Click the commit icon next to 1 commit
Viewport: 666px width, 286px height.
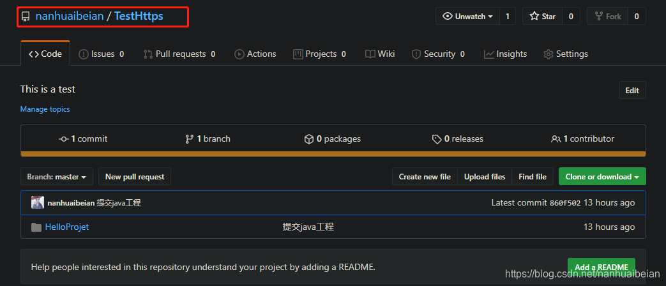coord(64,139)
